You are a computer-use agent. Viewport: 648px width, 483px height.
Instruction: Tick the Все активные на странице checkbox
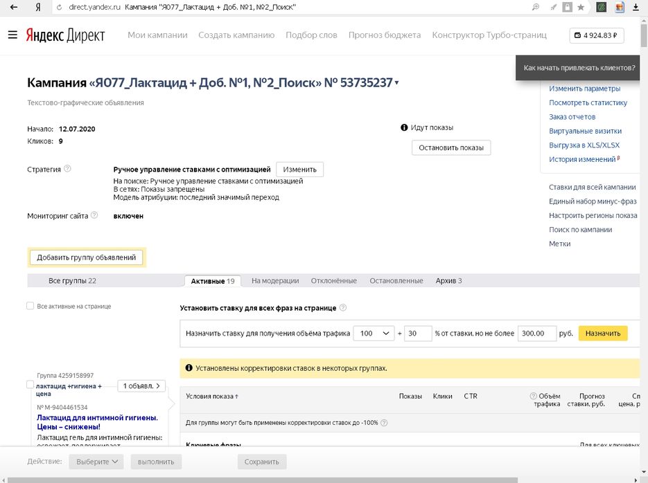[x=30, y=306]
